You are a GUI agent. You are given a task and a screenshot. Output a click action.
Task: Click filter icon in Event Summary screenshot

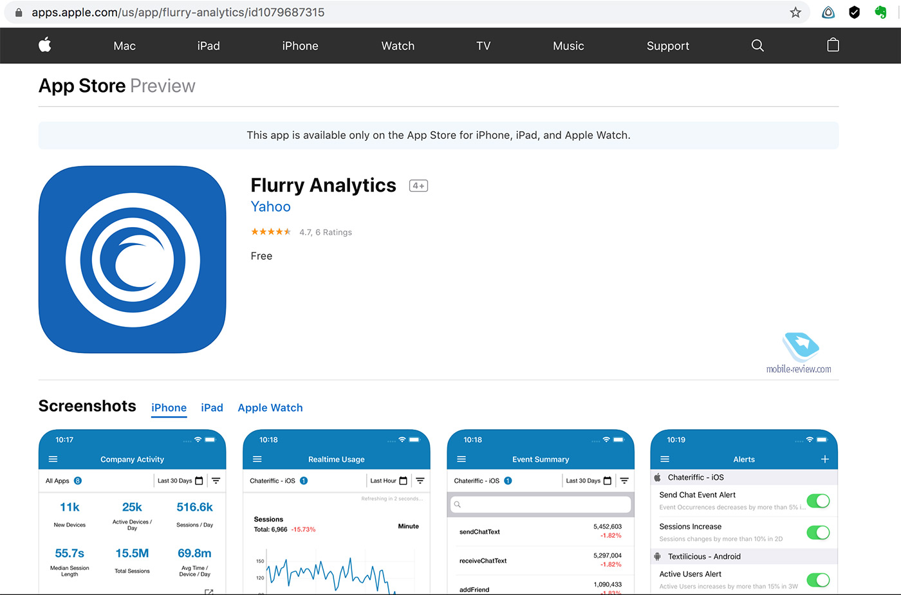tap(624, 481)
